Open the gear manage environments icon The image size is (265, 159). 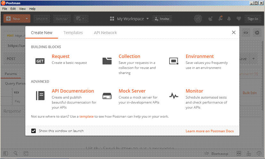(257, 33)
